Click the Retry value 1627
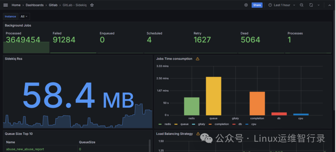 (202, 39)
